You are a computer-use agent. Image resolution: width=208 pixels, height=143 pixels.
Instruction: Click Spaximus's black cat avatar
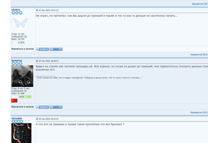[x=22, y=76]
